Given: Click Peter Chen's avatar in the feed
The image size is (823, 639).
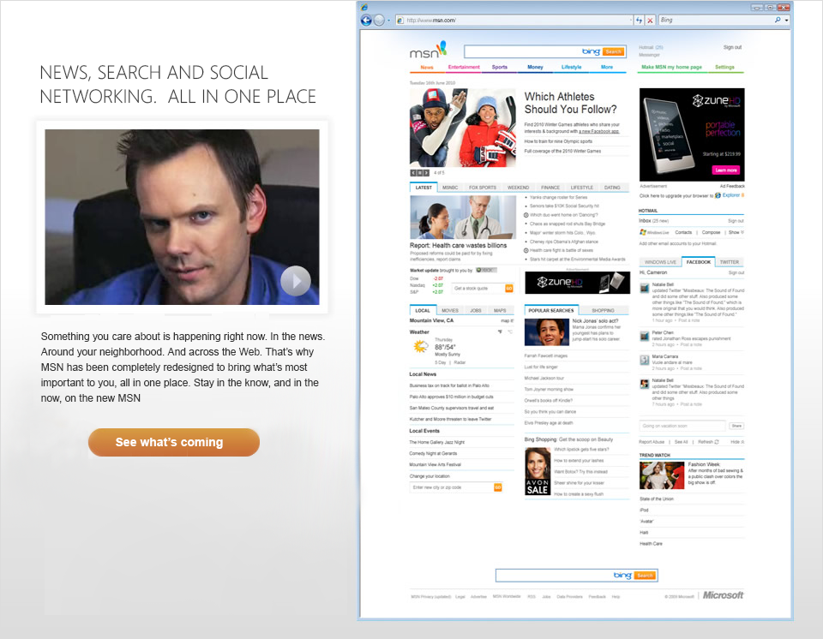Looking at the screenshot, I should pos(645,337).
